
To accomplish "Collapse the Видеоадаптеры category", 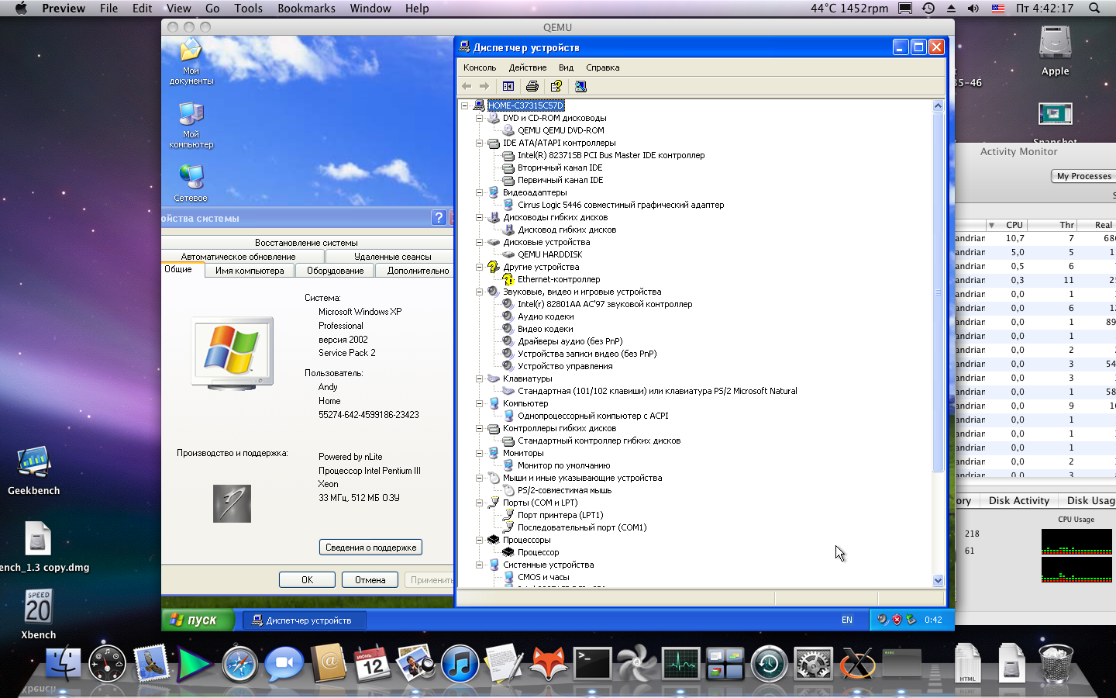I will point(479,192).
